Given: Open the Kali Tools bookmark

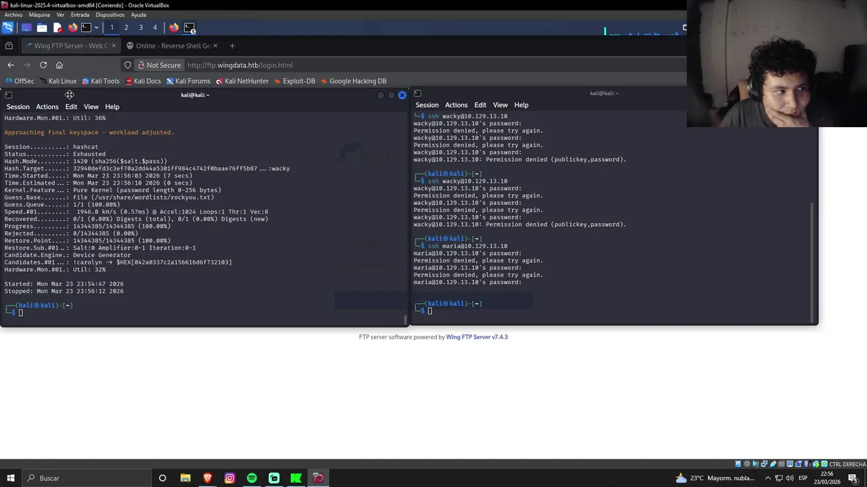Looking at the screenshot, I should point(100,81).
